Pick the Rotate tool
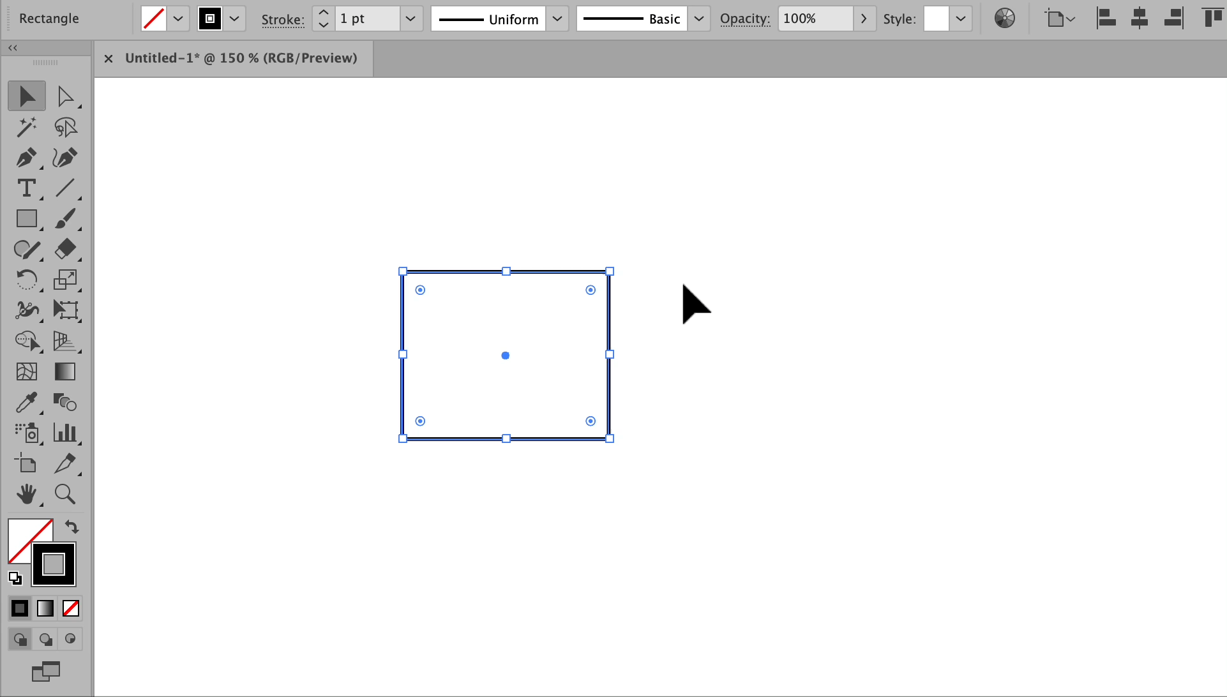Image resolution: width=1227 pixels, height=697 pixels. (x=26, y=280)
